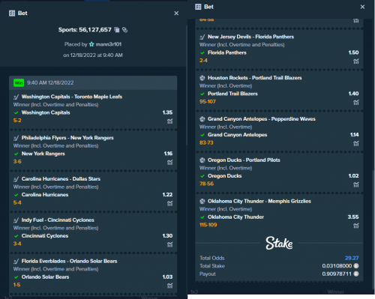This screenshot has width=375, height=299.
Task: Open stats icon for Orlando Solar Bears bet
Action: click(170, 286)
